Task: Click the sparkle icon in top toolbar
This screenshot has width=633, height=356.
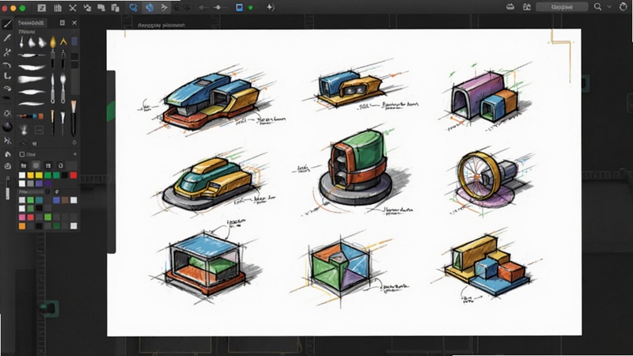Action: pos(271,7)
